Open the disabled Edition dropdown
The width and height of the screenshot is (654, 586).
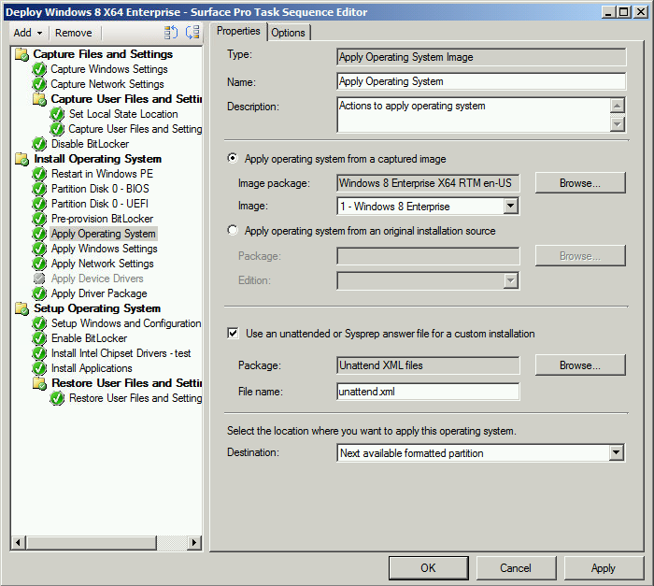coord(511,280)
